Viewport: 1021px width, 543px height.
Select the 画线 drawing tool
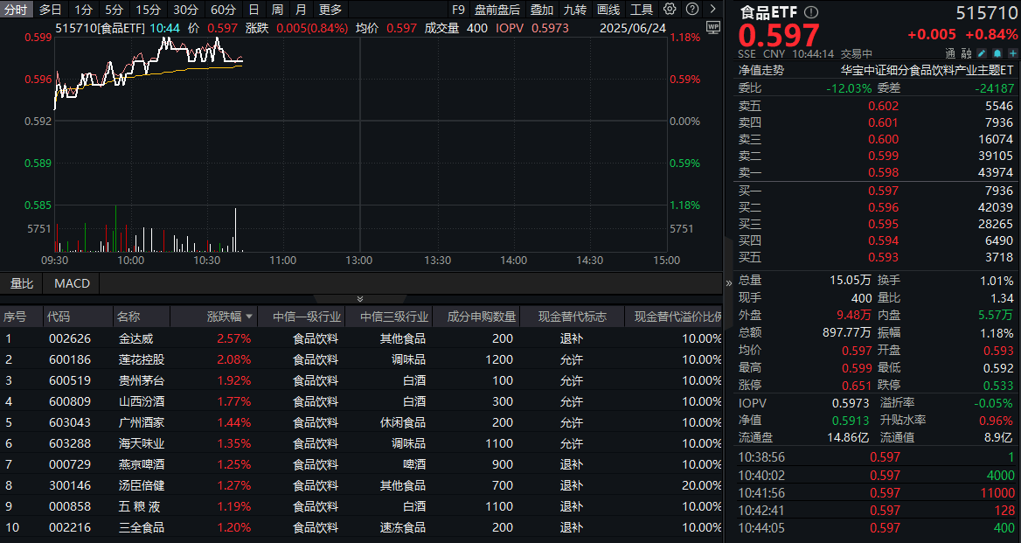click(x=608, y=10)
